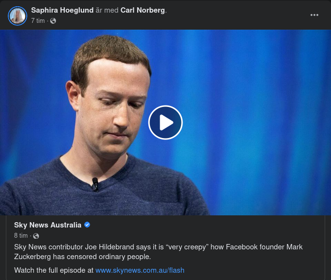Click 'Zuckerberg has censored ordinary people' line

83,257
